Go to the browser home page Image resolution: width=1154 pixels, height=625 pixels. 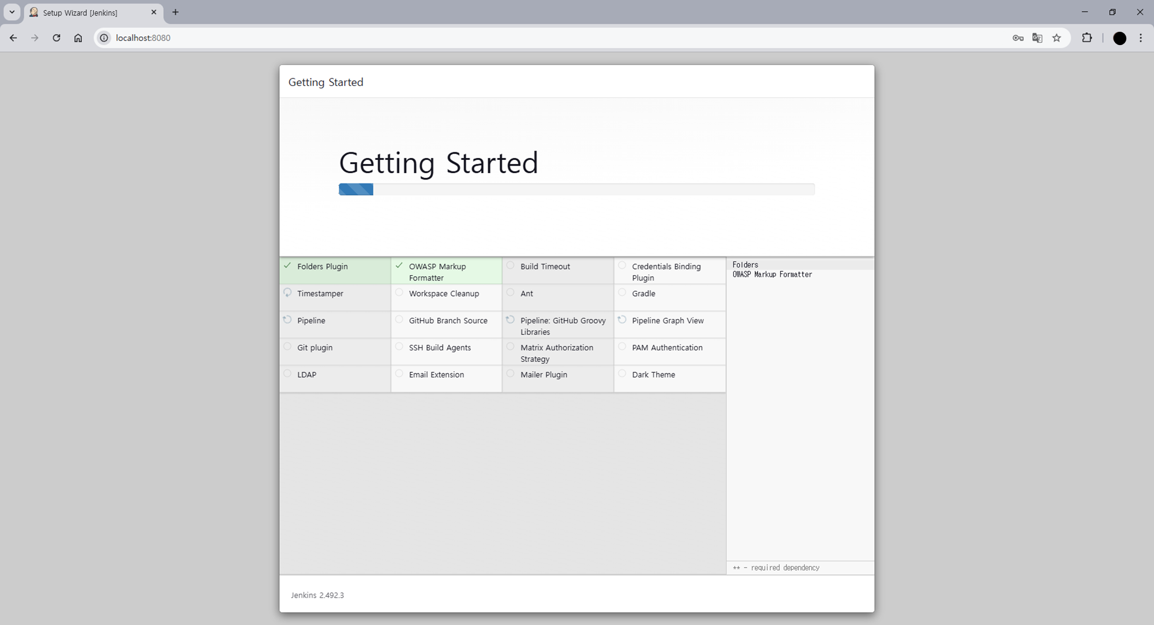pos(78,38)
